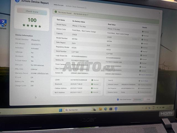Click the ex-factory Capacity value 256GB

click(74, 35)
